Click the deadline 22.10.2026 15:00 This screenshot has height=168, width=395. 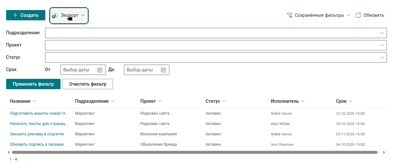(351, 113)
